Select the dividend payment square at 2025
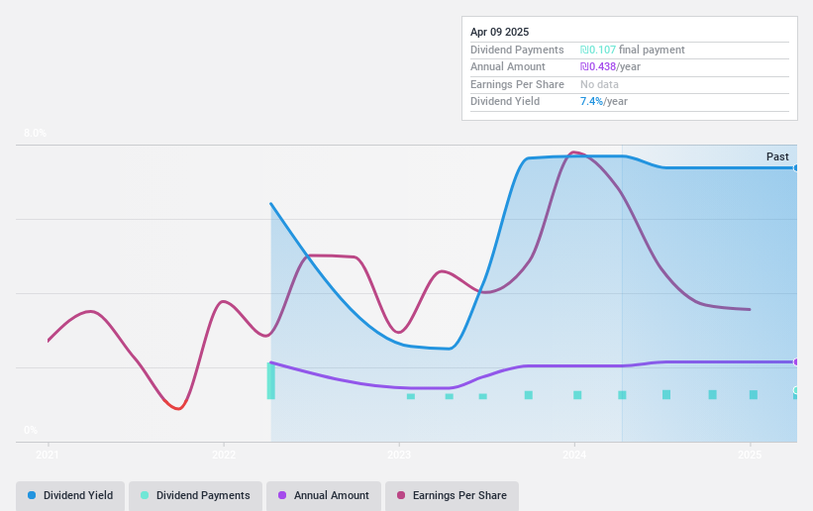The height and width of the screenshot is (511, 813). point(754,395)
